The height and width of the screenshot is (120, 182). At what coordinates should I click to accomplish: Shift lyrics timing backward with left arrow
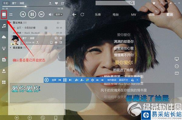[97, 80]
